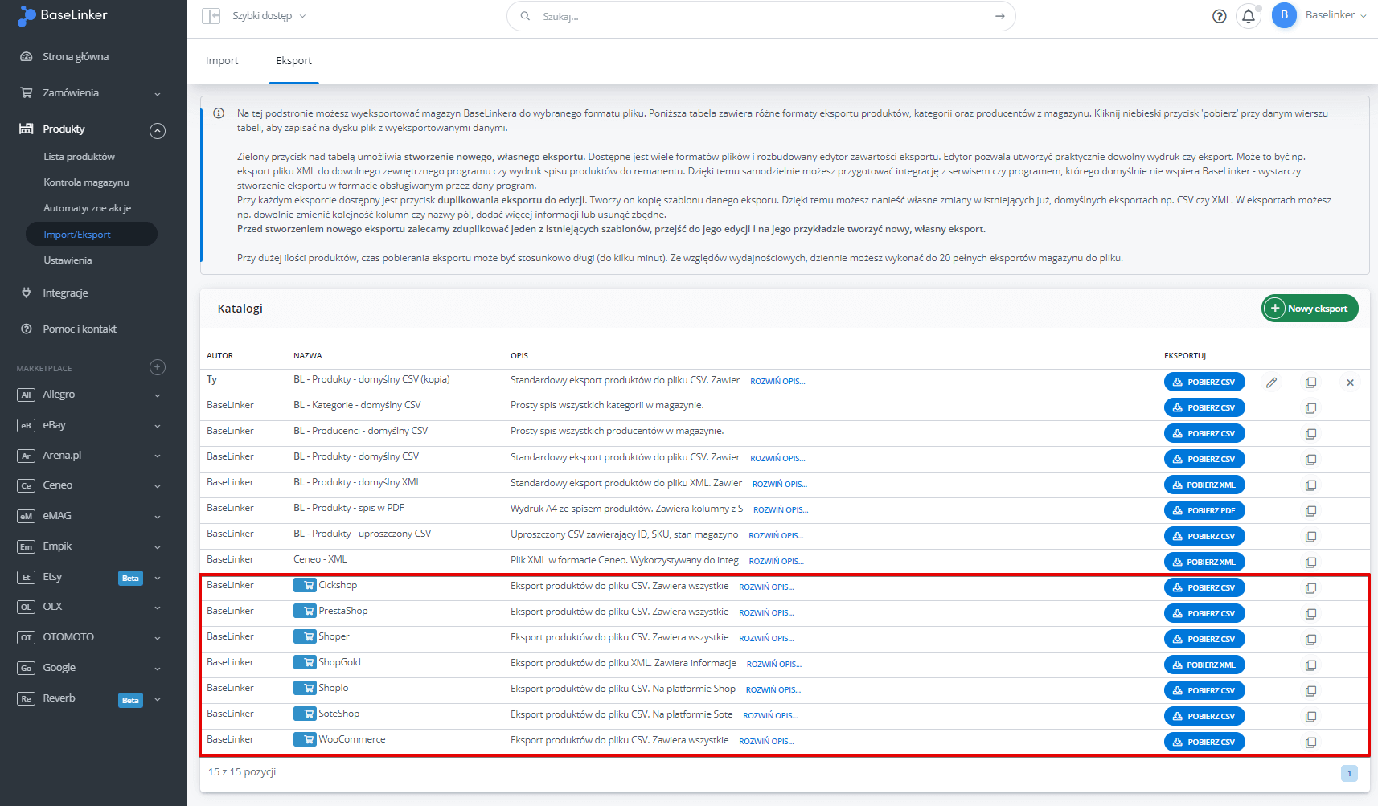Open Kontrola magazynu in the sidebar
The height and width of the screenshot is (806, 1378).
tap(86, 182)
